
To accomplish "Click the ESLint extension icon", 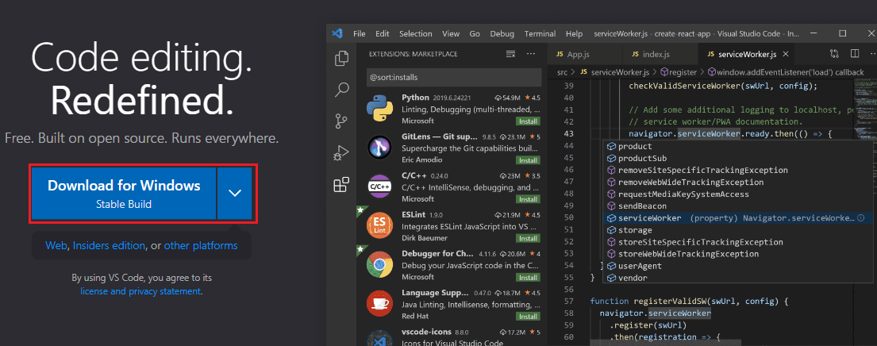I will point(379,226).
